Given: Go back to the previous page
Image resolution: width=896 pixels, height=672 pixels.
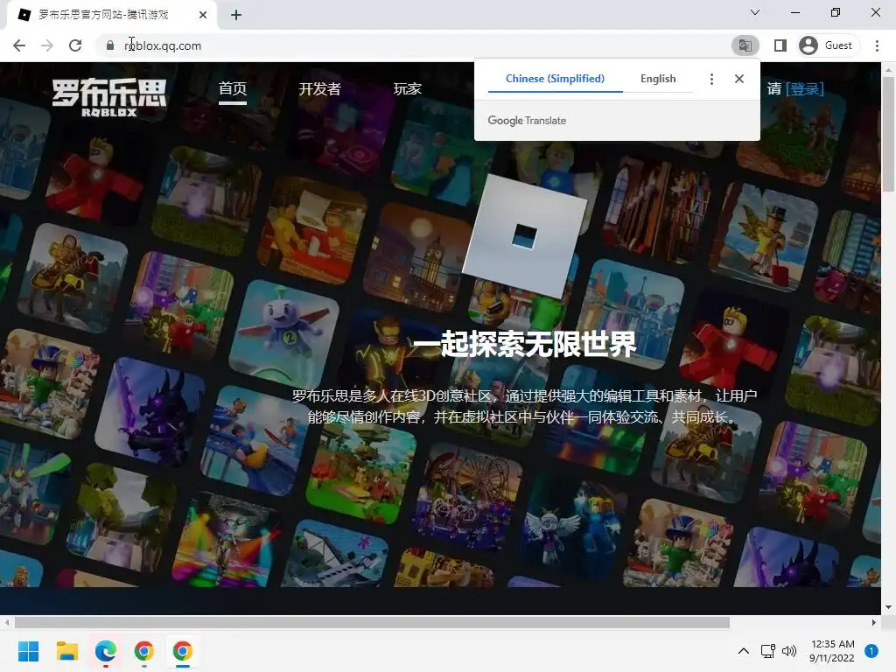Looking at the screenshot, I should [19, 45].
